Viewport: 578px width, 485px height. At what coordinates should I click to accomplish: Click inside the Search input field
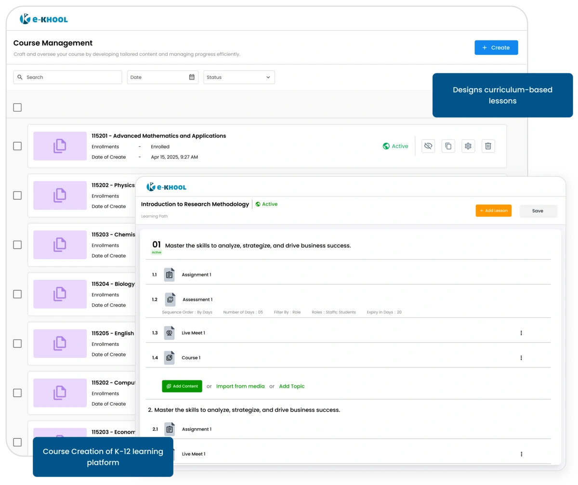67,77
